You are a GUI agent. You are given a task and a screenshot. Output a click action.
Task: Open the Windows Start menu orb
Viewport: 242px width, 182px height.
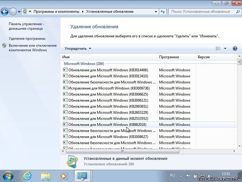tap(8, 176)
